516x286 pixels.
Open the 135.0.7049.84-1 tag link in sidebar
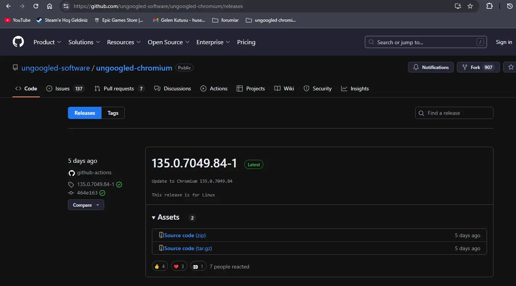96,185
